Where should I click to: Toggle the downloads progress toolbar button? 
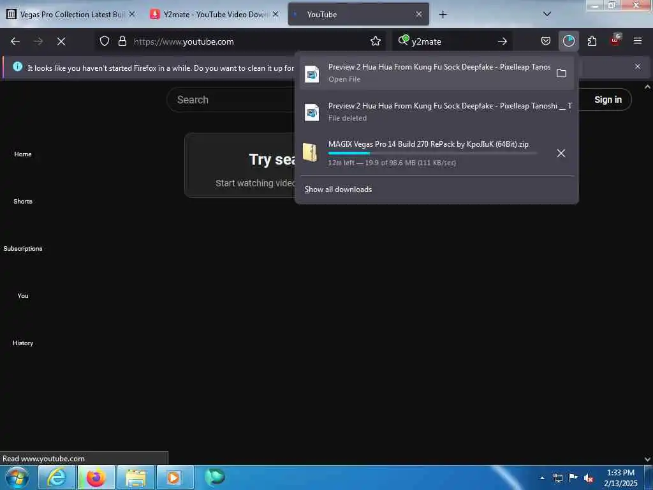click(568, 41)
